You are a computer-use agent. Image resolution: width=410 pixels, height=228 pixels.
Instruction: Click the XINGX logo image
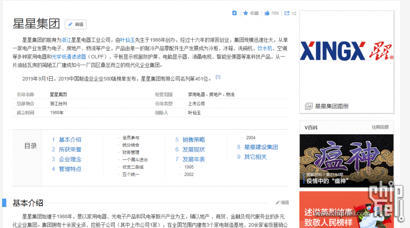[347, 51]
